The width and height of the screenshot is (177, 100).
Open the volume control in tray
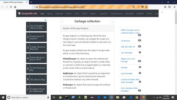click(x=160, y=97)
